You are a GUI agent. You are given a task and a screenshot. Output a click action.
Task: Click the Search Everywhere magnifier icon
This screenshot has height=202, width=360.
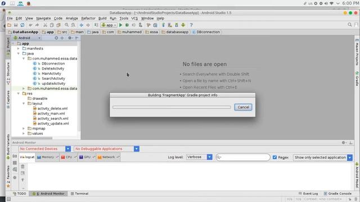click(349, 25)
